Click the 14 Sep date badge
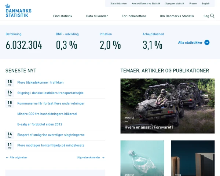 10,135
